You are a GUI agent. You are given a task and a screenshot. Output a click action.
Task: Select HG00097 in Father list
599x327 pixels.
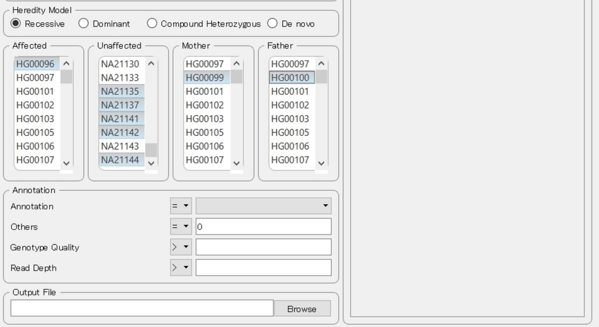[292, 64]
